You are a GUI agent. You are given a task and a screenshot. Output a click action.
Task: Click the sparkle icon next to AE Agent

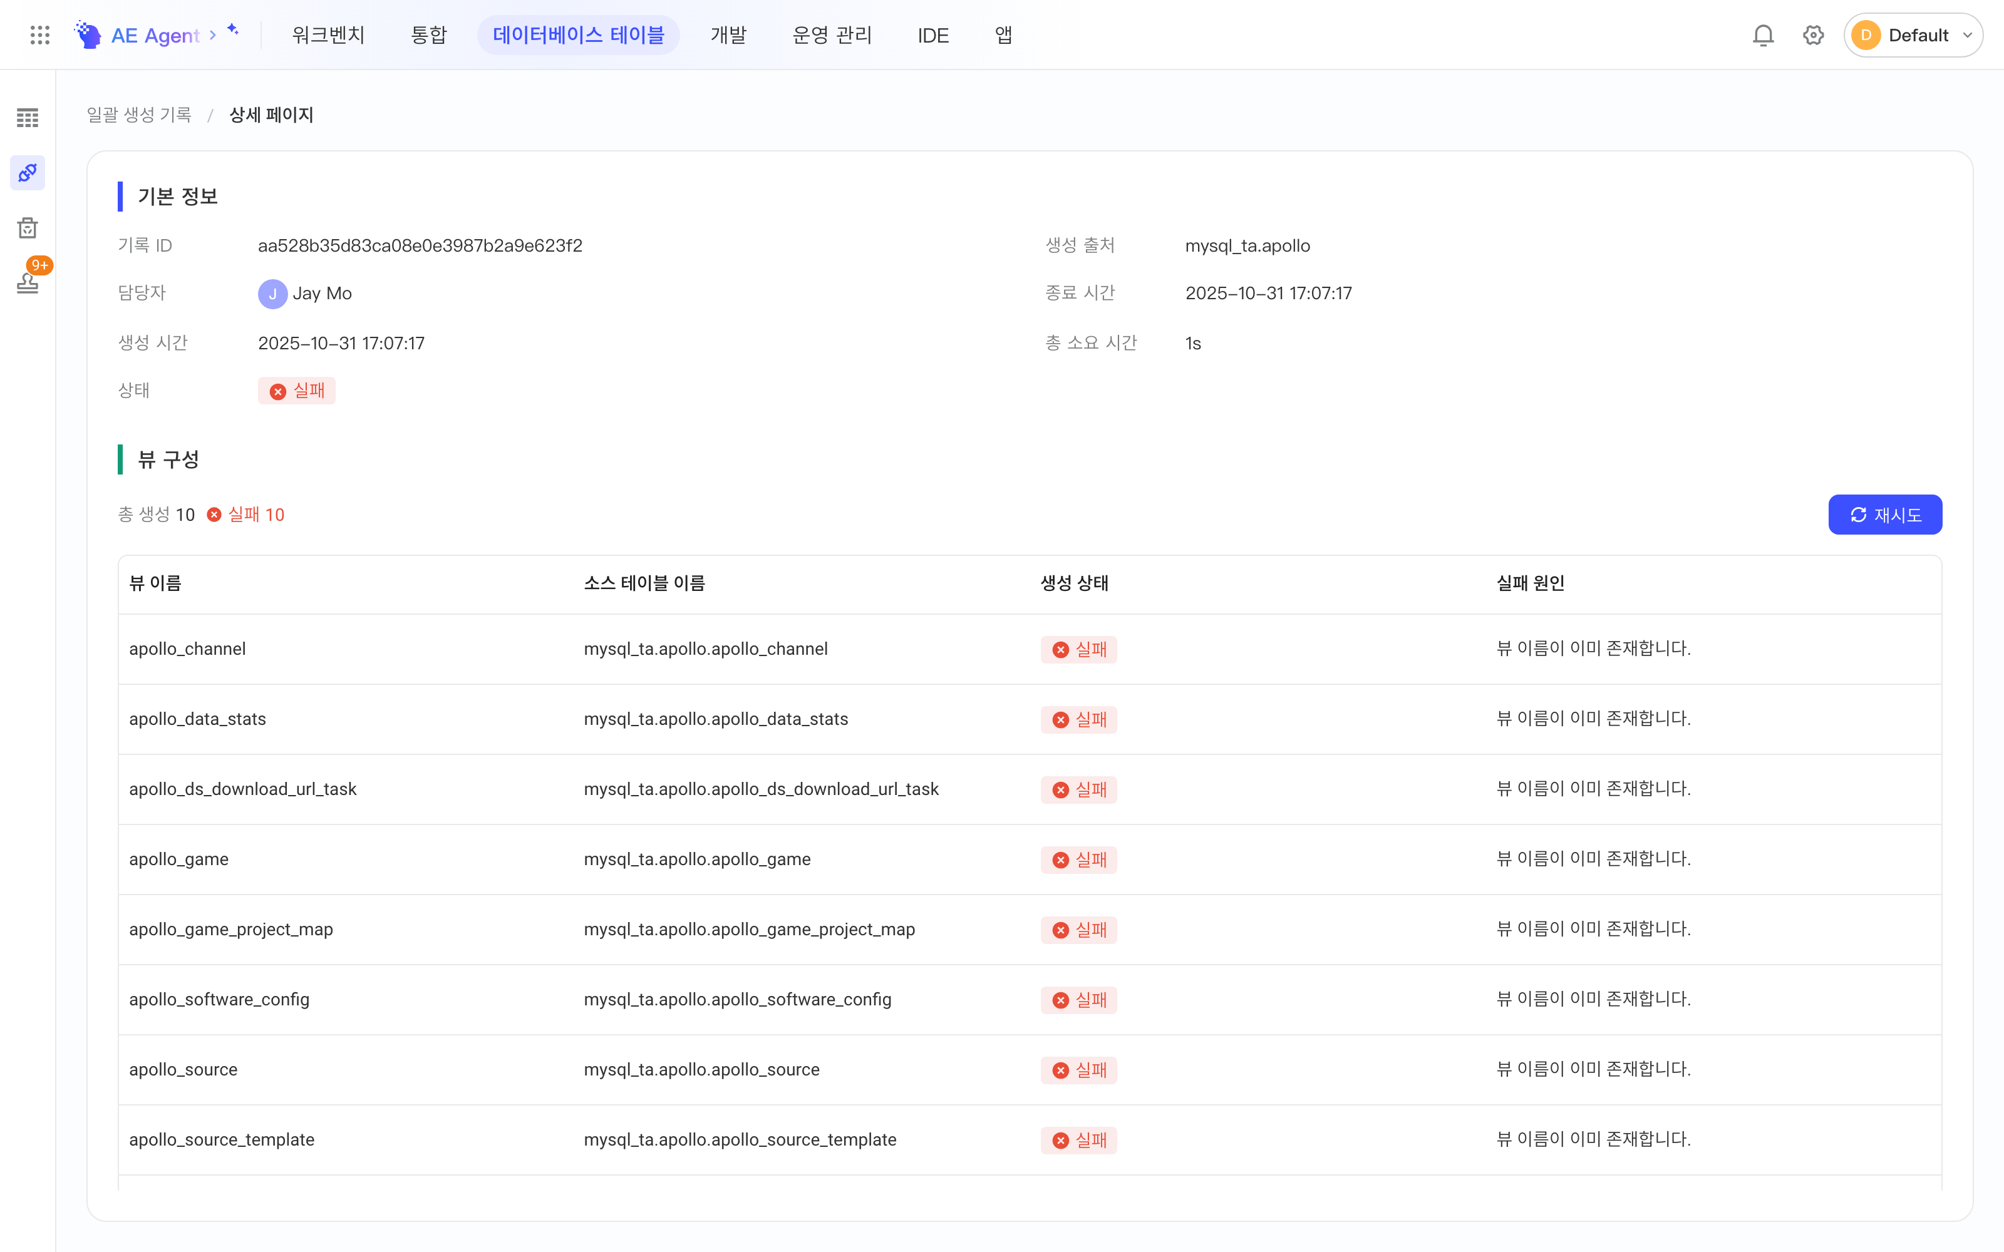[234, 30]
